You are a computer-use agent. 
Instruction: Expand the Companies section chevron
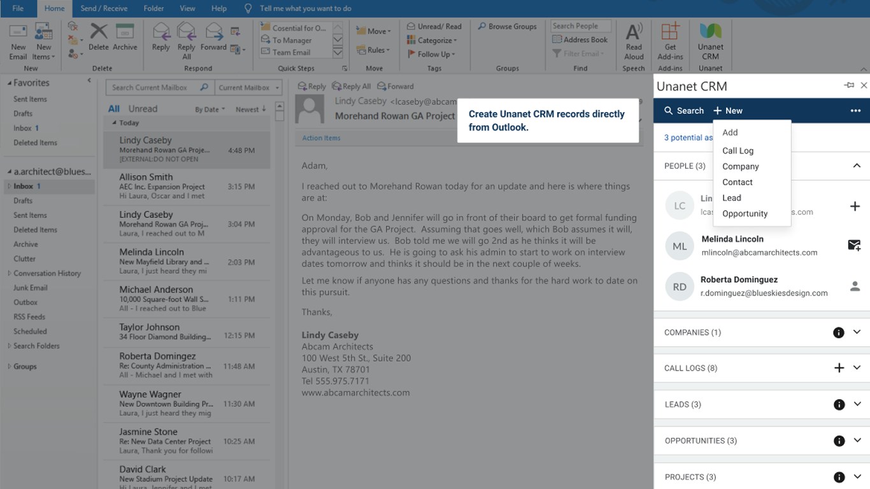click(x=857, y=332)
